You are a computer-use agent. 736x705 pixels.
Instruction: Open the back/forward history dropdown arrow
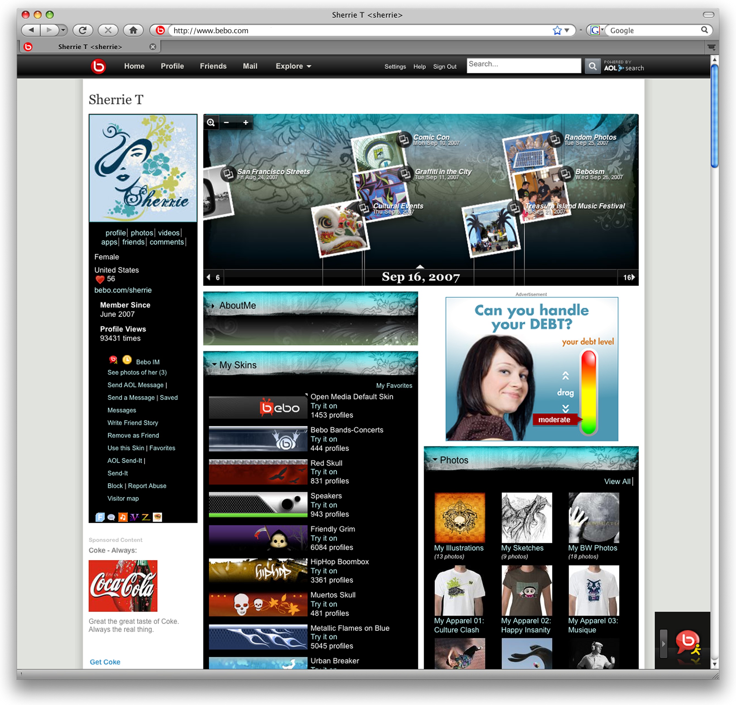(63, 30)
